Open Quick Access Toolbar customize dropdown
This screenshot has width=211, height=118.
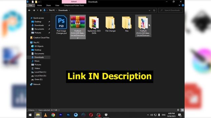(x=39, y=2)
